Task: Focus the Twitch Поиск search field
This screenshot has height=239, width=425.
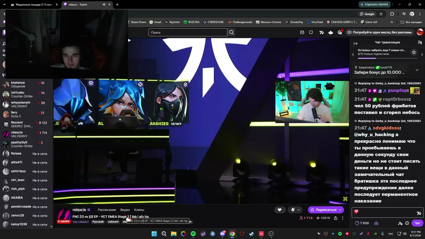Action: click(x=188, y=32)
